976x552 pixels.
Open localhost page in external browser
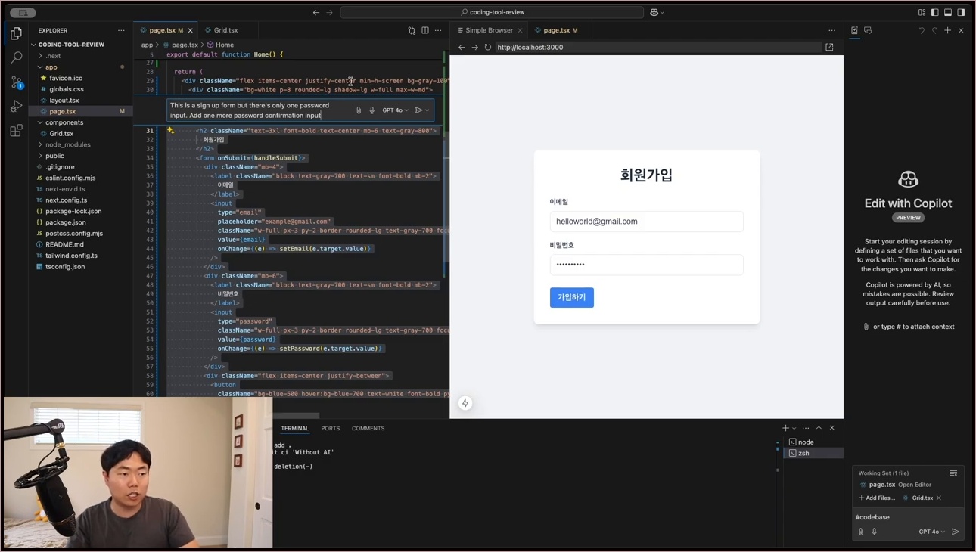[830, 47]
